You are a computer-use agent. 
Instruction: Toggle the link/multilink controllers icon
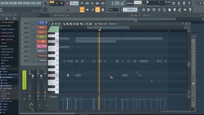[x=98, y=10]
